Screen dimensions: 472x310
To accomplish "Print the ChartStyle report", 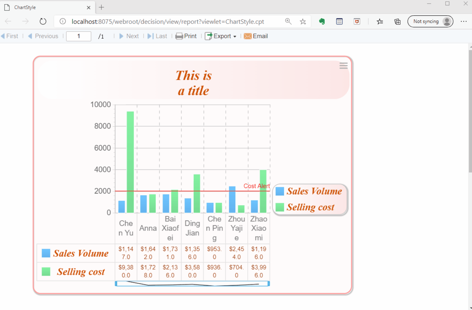I will [x=186, y=36].
